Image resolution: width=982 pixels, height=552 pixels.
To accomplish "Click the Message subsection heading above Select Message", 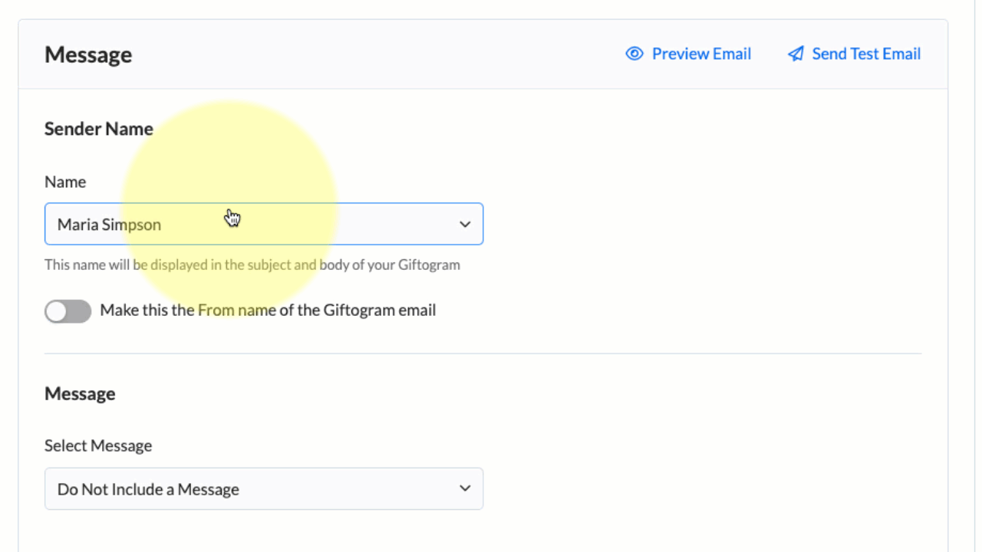I will pos(80,394).
